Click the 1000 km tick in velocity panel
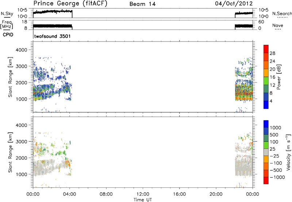This screenshot has width=292, height=202. [x=21, y=174]
